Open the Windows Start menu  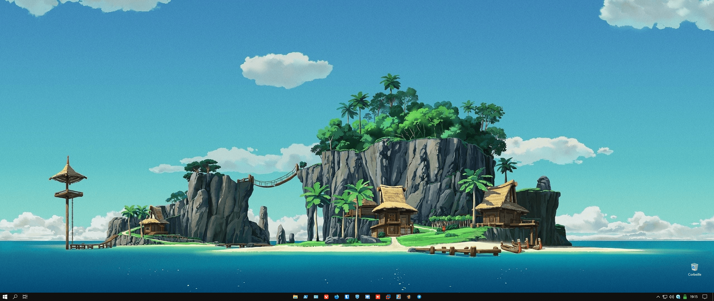coord(5,297)
